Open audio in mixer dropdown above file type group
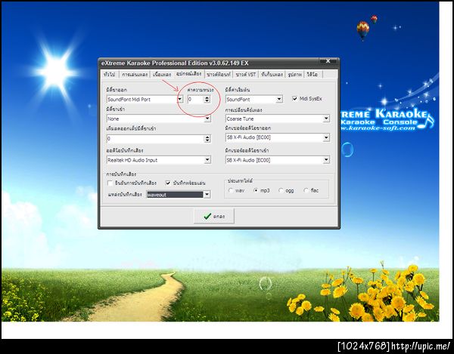Screen dimensions: 454x354 tap(278, 160)
